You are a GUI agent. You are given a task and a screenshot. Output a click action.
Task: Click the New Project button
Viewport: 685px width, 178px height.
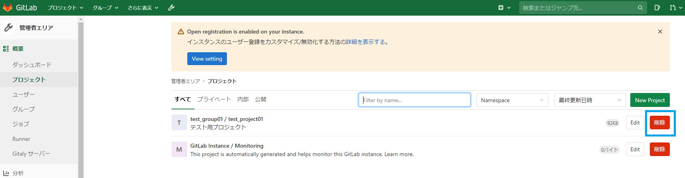650,100
